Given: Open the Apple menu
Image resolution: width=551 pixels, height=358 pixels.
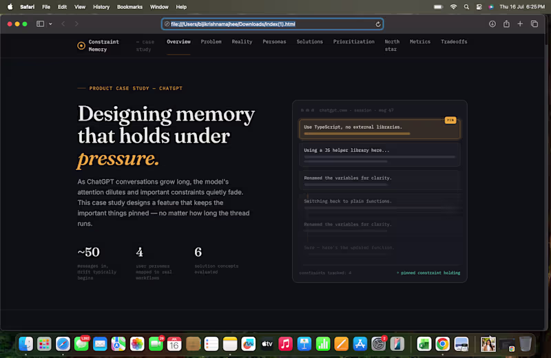Looking at the screenshot, I should 10,7.
